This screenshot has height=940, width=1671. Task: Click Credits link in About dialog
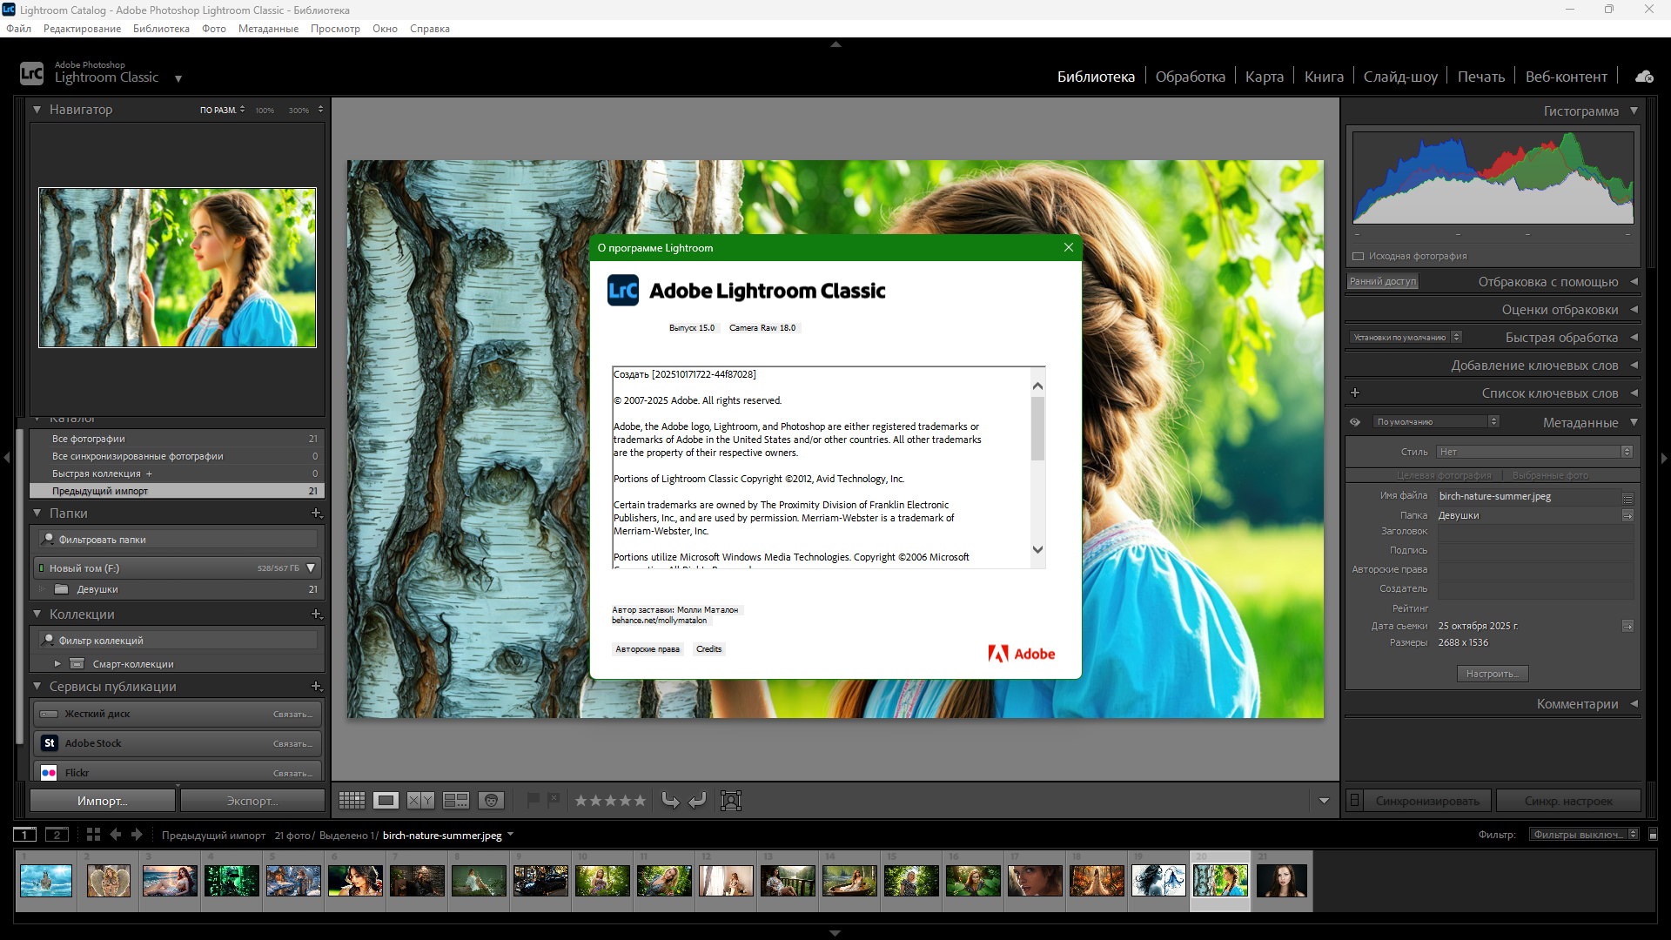pyautogui.click(x=708, y=649)
